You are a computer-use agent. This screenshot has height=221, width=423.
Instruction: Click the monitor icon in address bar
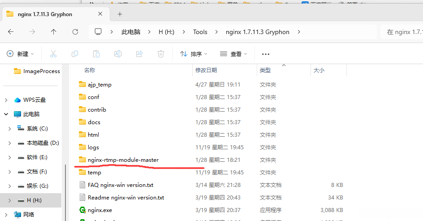[98, 32]
